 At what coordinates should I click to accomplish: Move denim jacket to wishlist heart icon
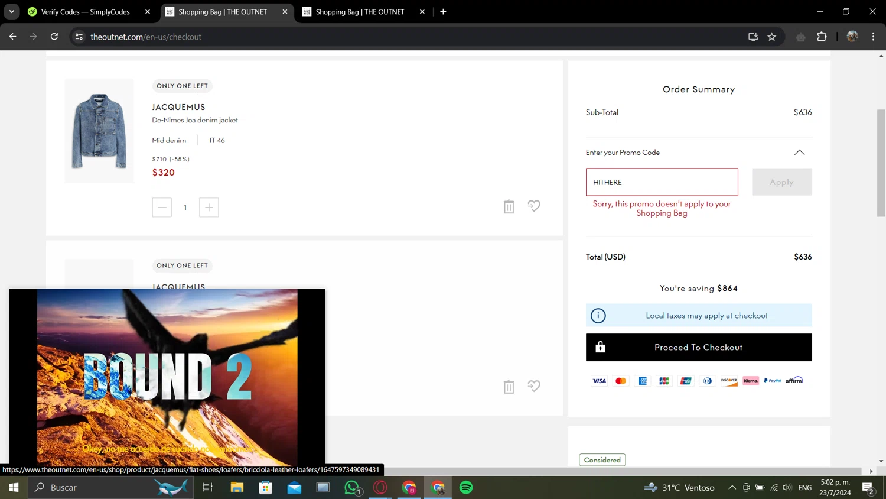(534, 206)
